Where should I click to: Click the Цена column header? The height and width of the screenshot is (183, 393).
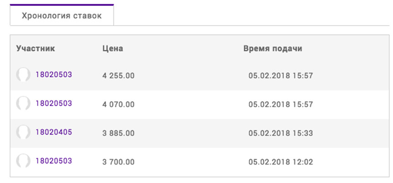[113, 48]
